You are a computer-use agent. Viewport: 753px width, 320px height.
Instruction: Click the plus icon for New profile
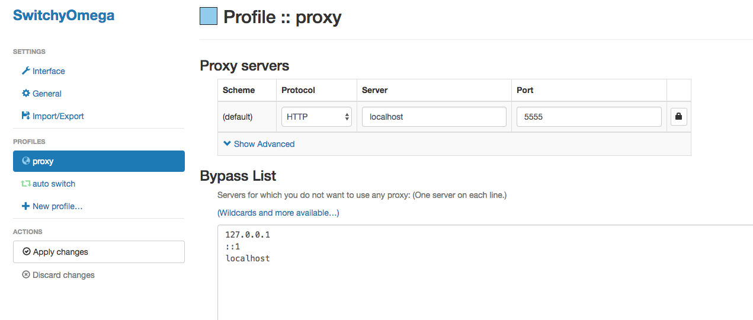[25, 206]
